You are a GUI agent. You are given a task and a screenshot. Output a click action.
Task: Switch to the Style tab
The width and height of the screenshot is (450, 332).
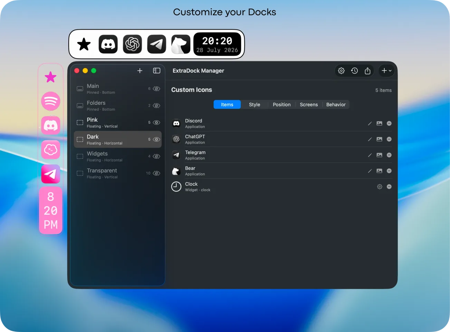tap(255, 104)
